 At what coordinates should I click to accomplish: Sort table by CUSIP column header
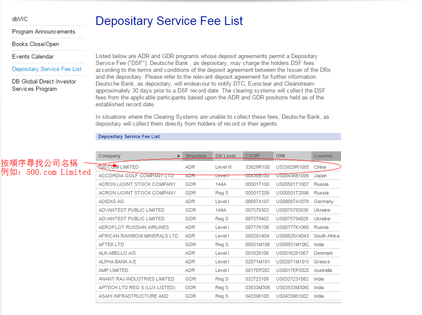tap(252, 156)
